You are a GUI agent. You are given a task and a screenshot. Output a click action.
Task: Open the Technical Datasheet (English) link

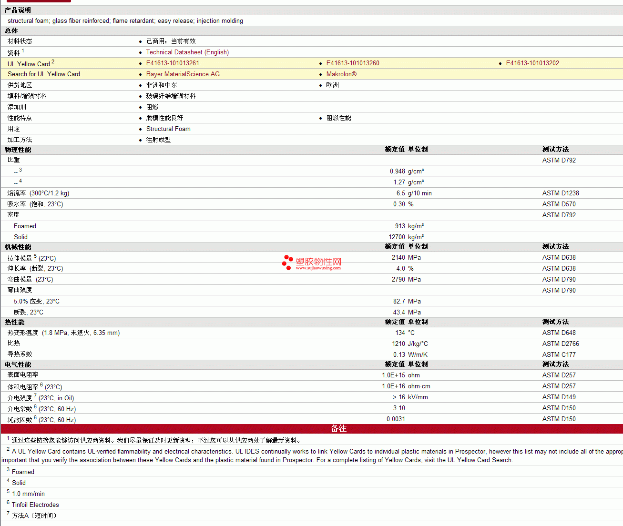187,52
